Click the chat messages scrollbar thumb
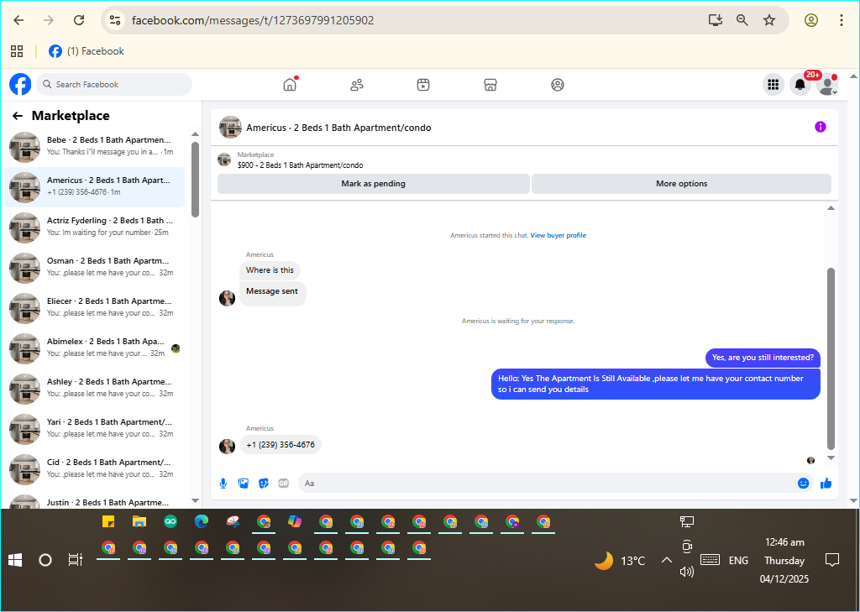This screenshot has width=860, height=612. [831, 358]
